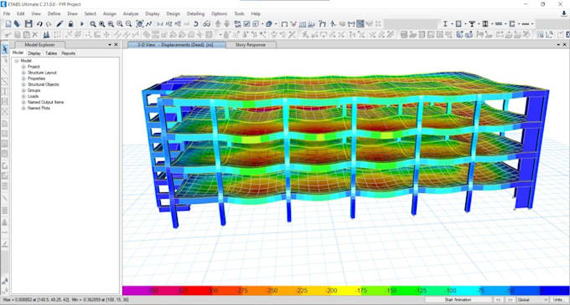Click the I-section frame design icon
This screenshot has height=305, width=570.
point(445,24)
